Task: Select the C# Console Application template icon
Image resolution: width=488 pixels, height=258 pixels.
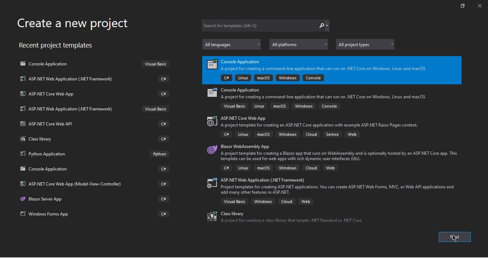Action: pos(212,65)
